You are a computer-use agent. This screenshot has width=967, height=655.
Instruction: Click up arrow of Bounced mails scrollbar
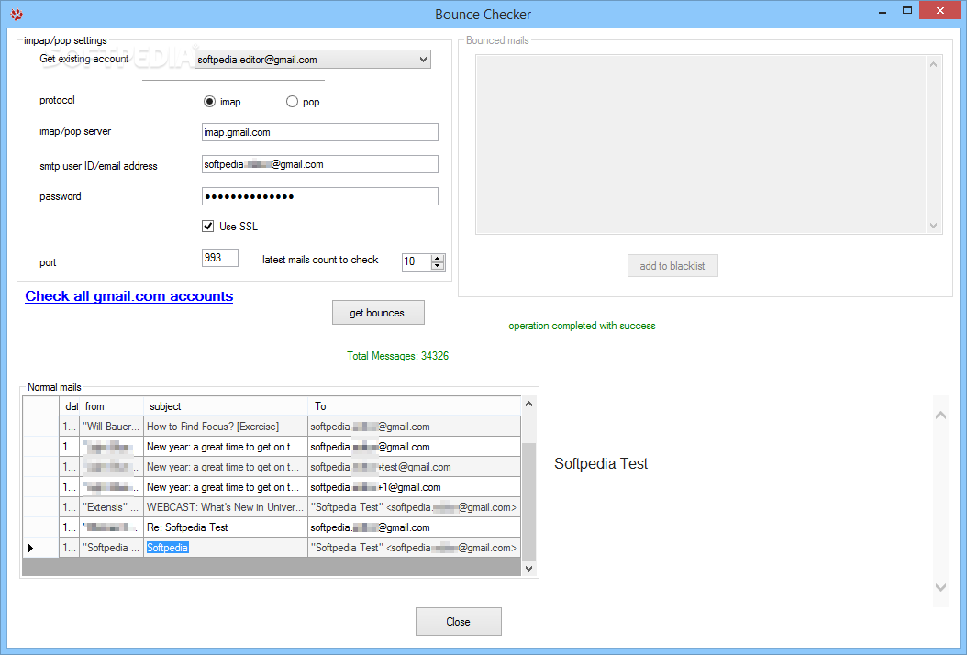click(x=934, y=64)
